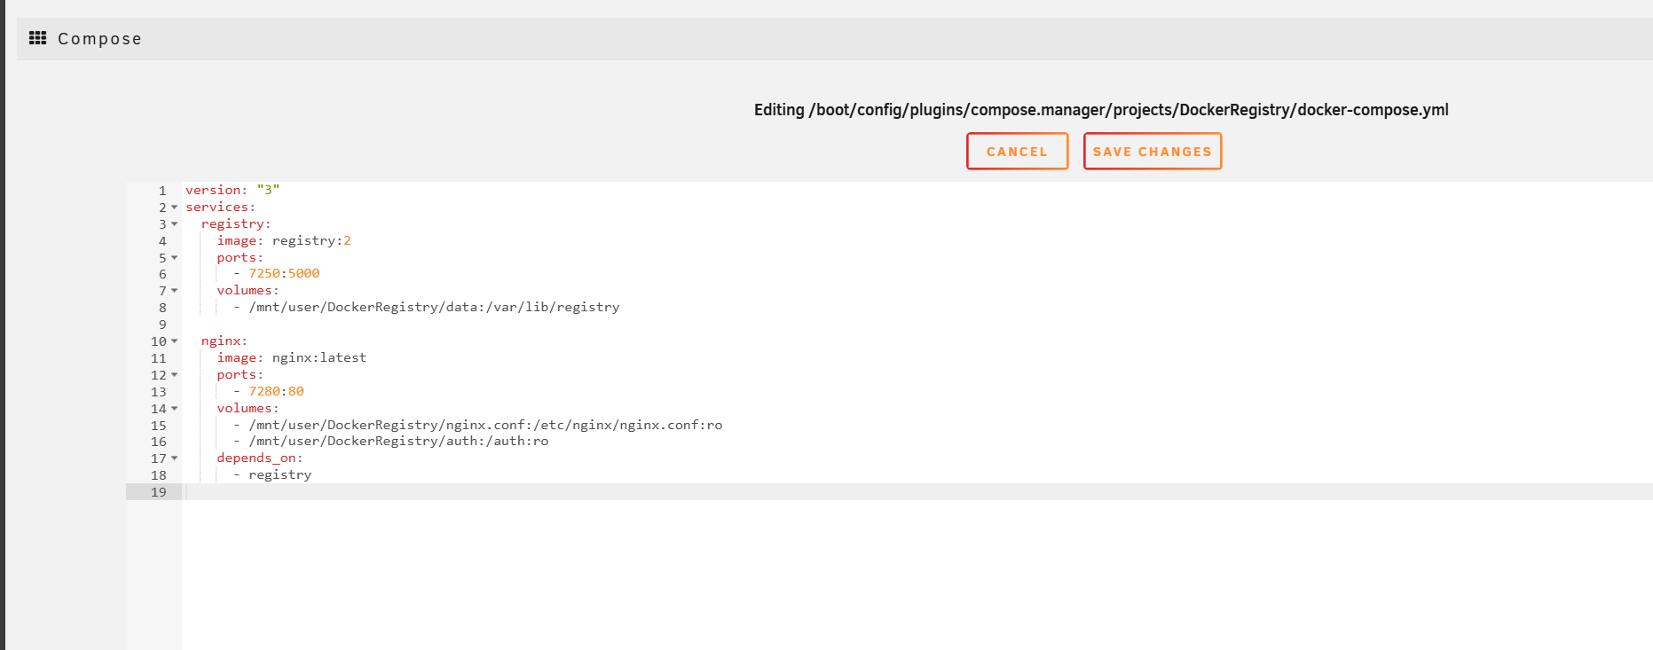Fold the ports section on line 5
1653x650 pixels.
coord(175,258)
